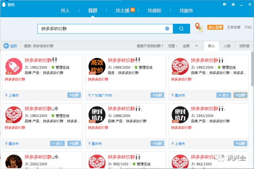254x169 pixels.
Task: Click the blue search magnifier button
Action: [x=181, y=29]
